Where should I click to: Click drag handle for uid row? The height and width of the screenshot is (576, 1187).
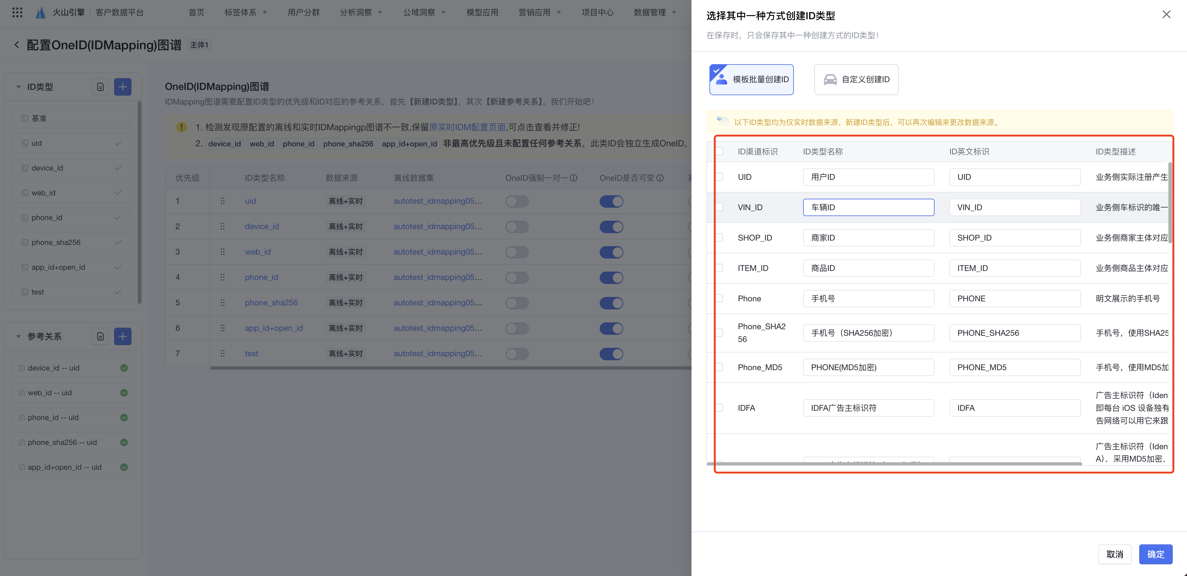(x=223, y=201)
